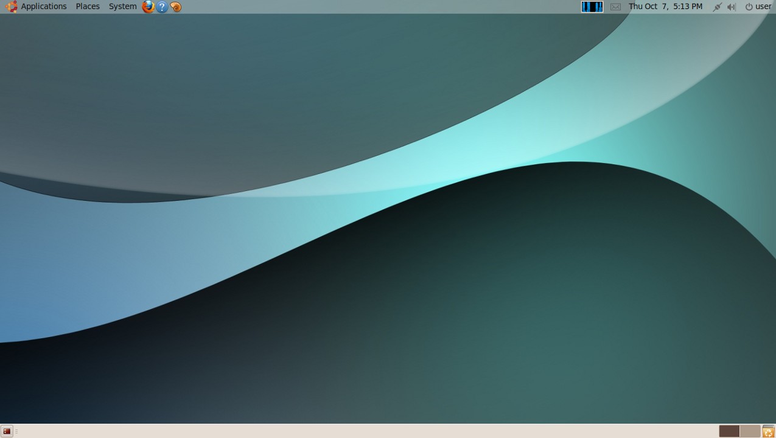Screen dimensions: 776x438
Task: Open the mail envelope indicator
Action: [615, 7]
